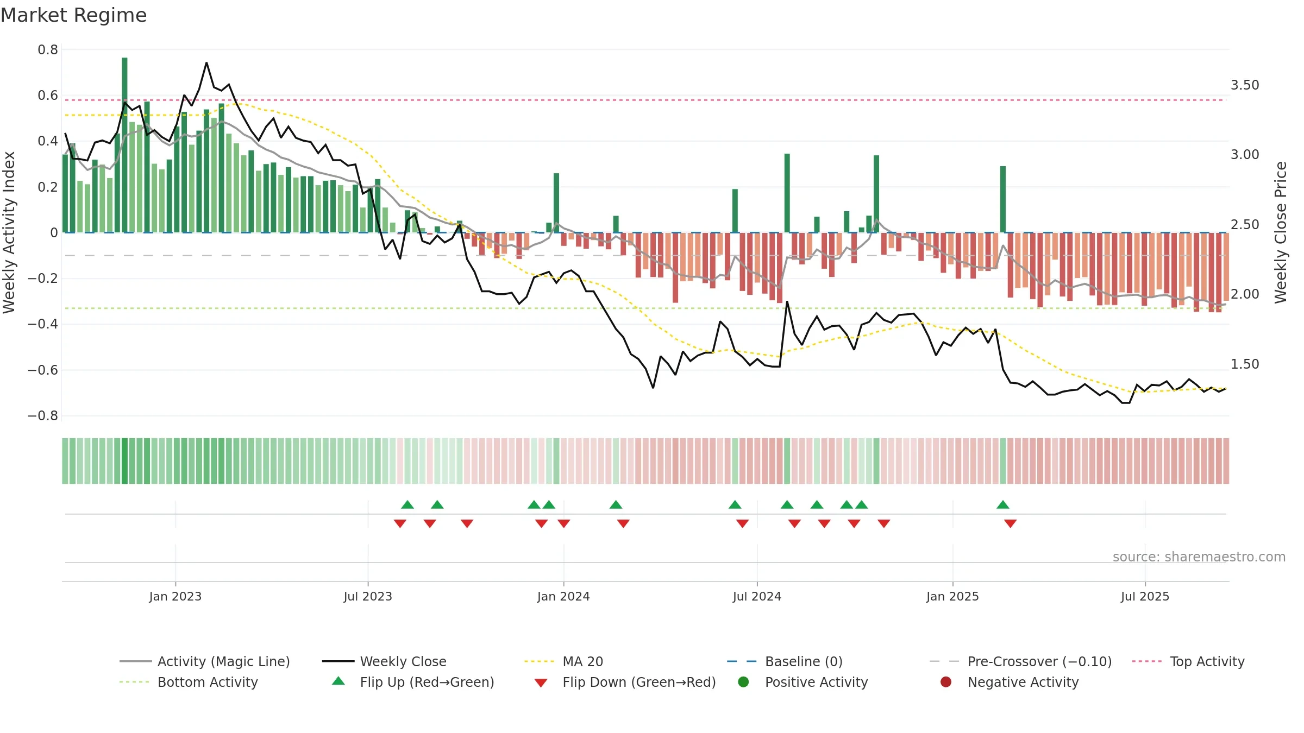Click the Jan 2024 axis label

tap(563, 596)
